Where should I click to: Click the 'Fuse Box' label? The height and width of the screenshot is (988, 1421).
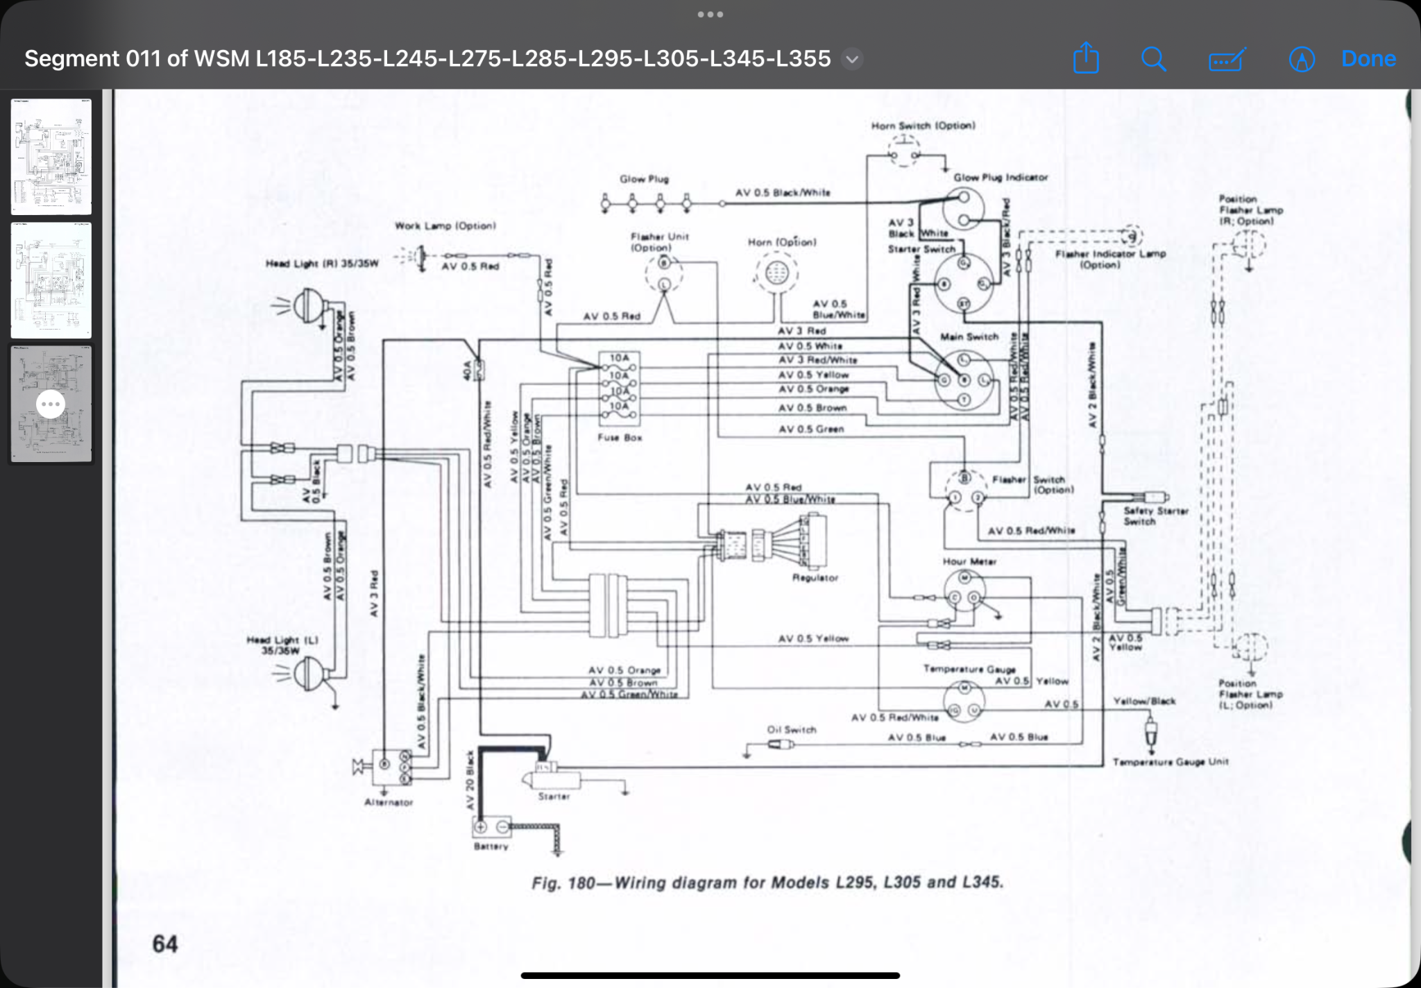tap(620, 438)
